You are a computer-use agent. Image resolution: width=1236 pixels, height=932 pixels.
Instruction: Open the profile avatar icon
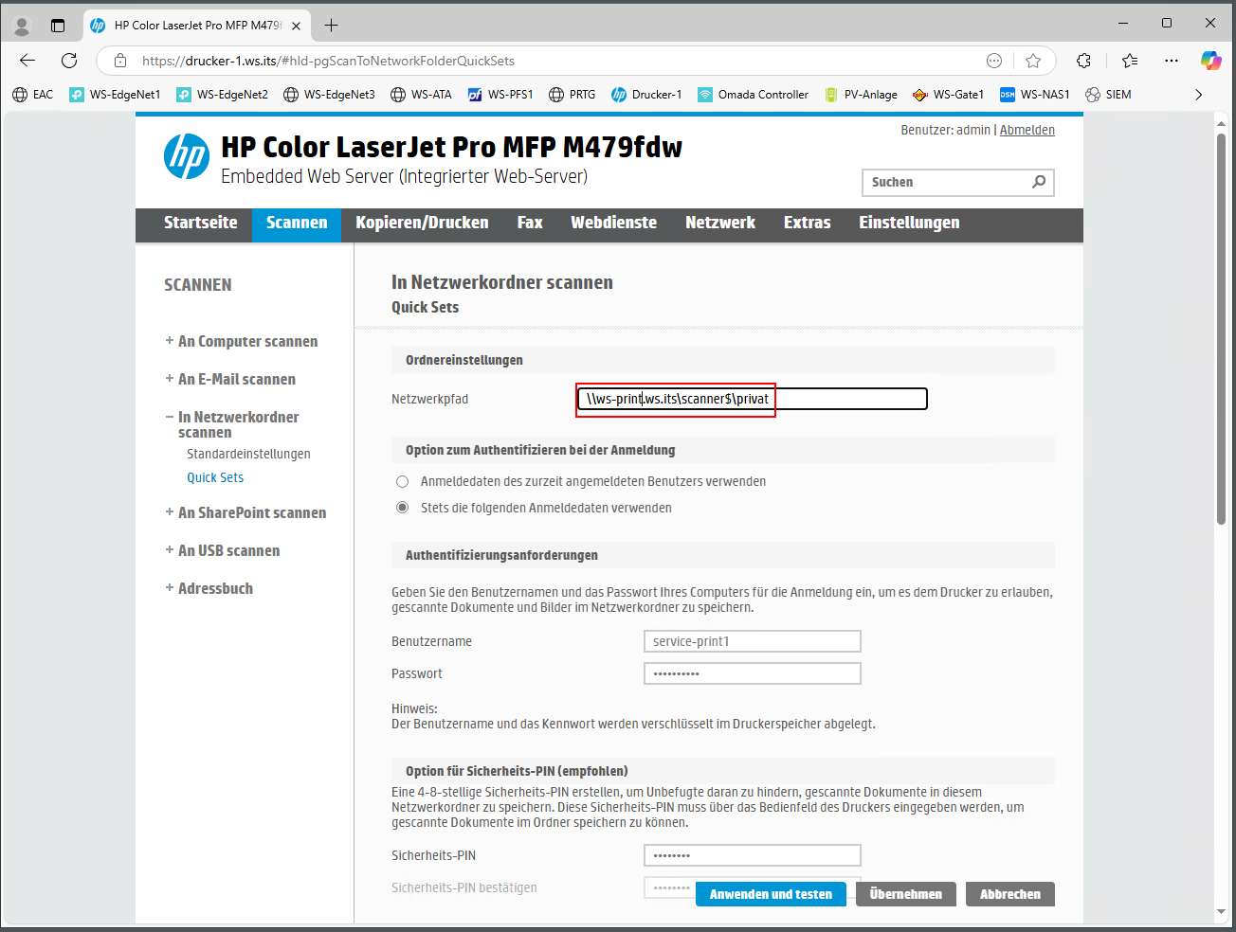22,26
